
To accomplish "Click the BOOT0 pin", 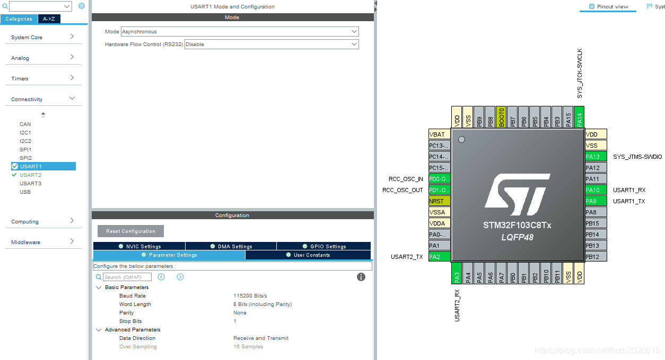I will pyautogui.click(x=501, y=116).
